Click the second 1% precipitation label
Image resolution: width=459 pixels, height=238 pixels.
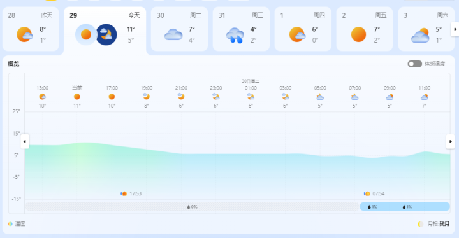pyautogui.click(x=407, y=207)
